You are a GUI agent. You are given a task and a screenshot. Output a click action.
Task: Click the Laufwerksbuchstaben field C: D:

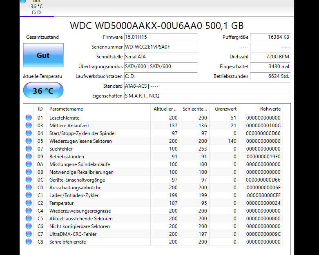161,76
